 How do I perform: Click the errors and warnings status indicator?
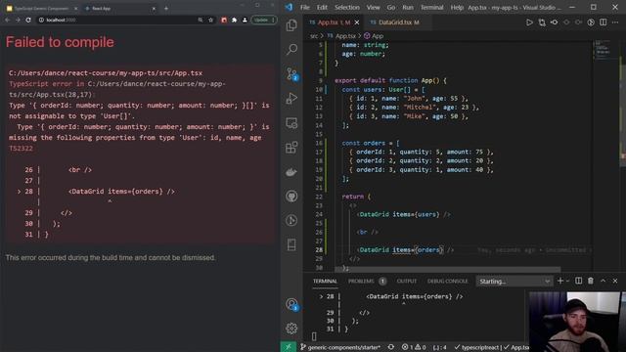pos(414,347)
